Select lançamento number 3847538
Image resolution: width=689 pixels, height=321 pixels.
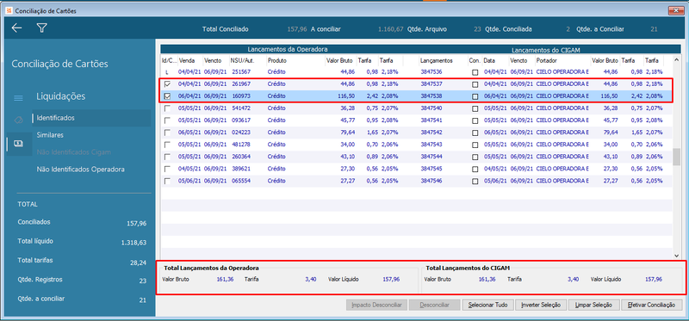[431, 96]
